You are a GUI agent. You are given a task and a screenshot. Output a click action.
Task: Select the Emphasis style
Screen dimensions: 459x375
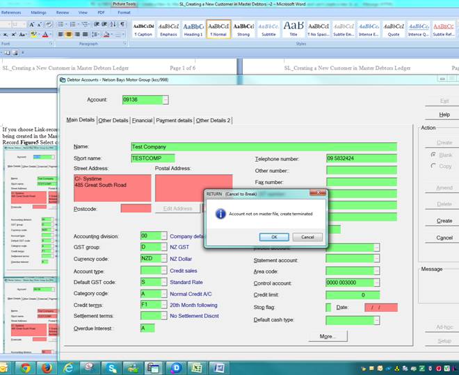point(168,29)
